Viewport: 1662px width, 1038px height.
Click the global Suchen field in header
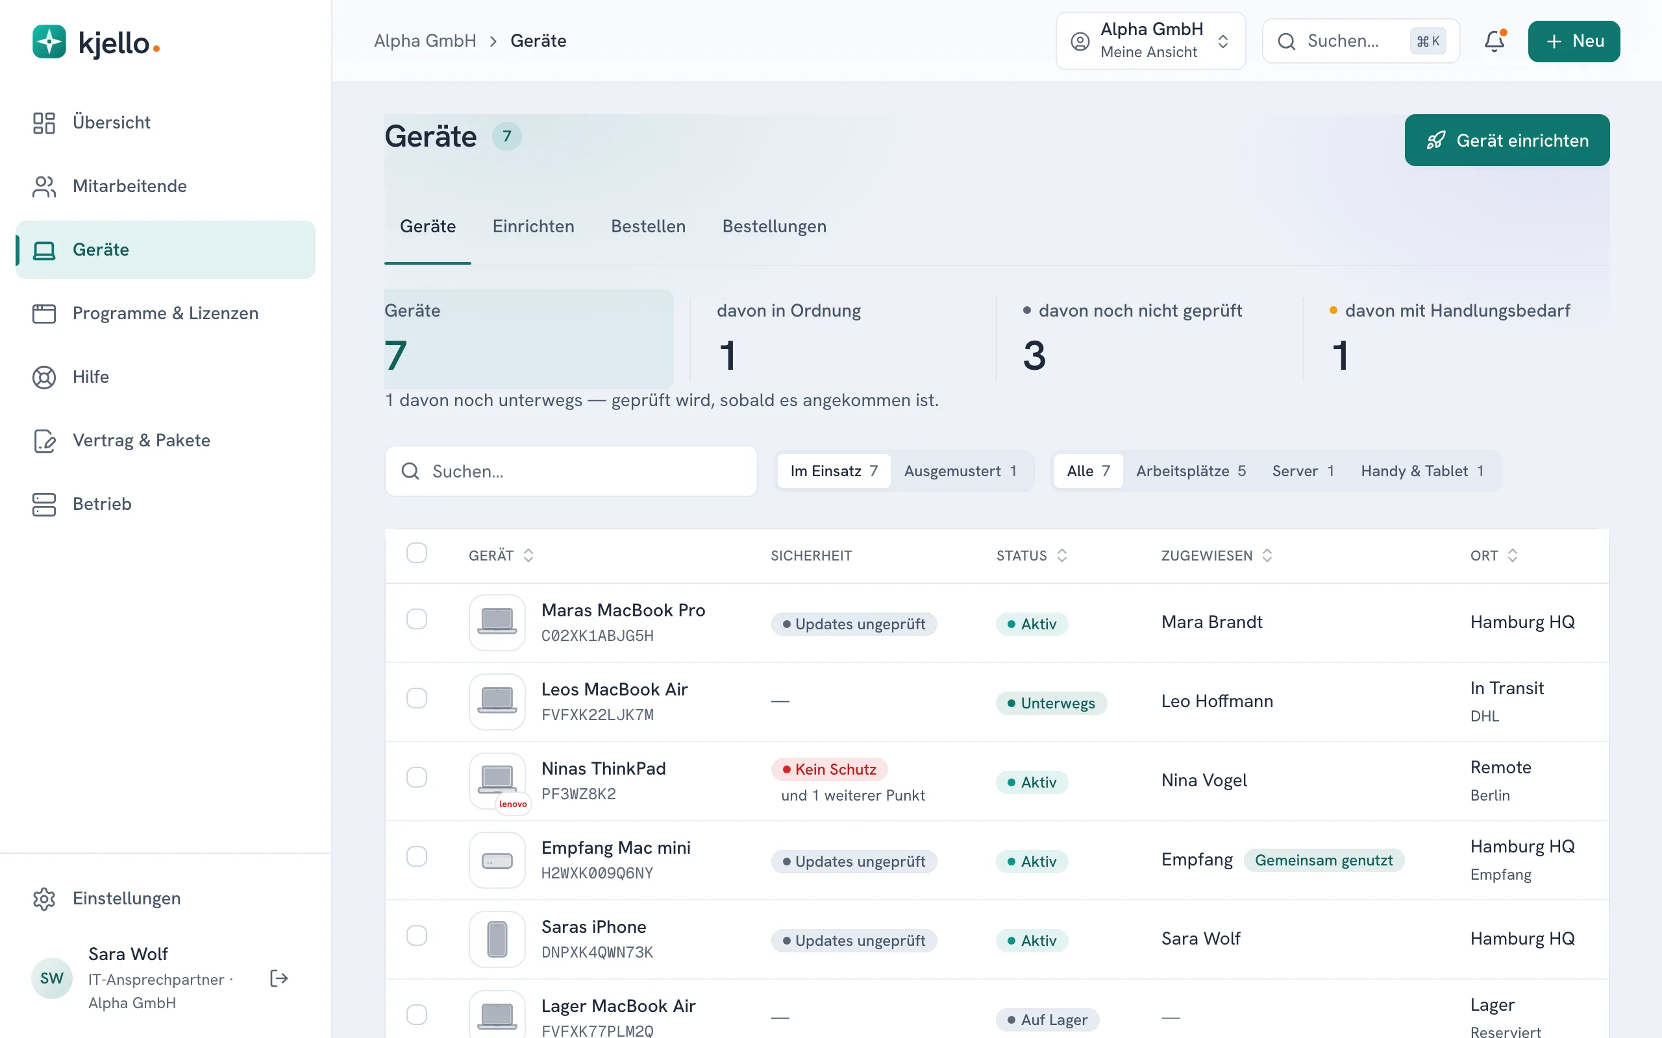click(x=1361, y=41)
